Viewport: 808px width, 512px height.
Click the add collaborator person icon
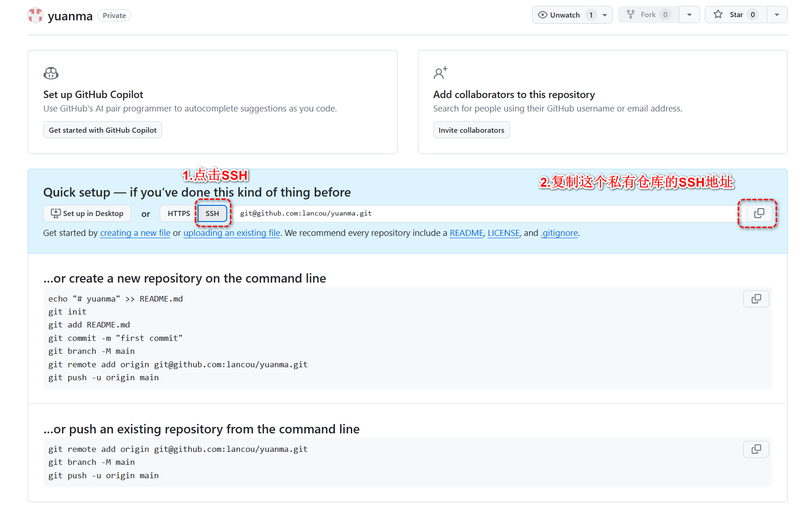[441, 73]
